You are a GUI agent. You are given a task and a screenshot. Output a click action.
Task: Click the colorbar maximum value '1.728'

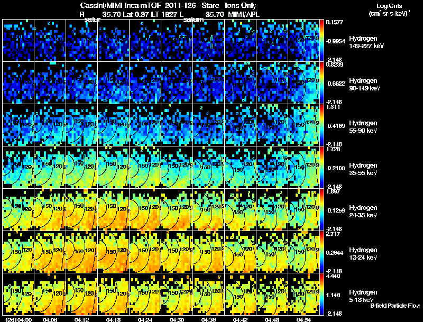pyautogui.click(x=333, y=149)
